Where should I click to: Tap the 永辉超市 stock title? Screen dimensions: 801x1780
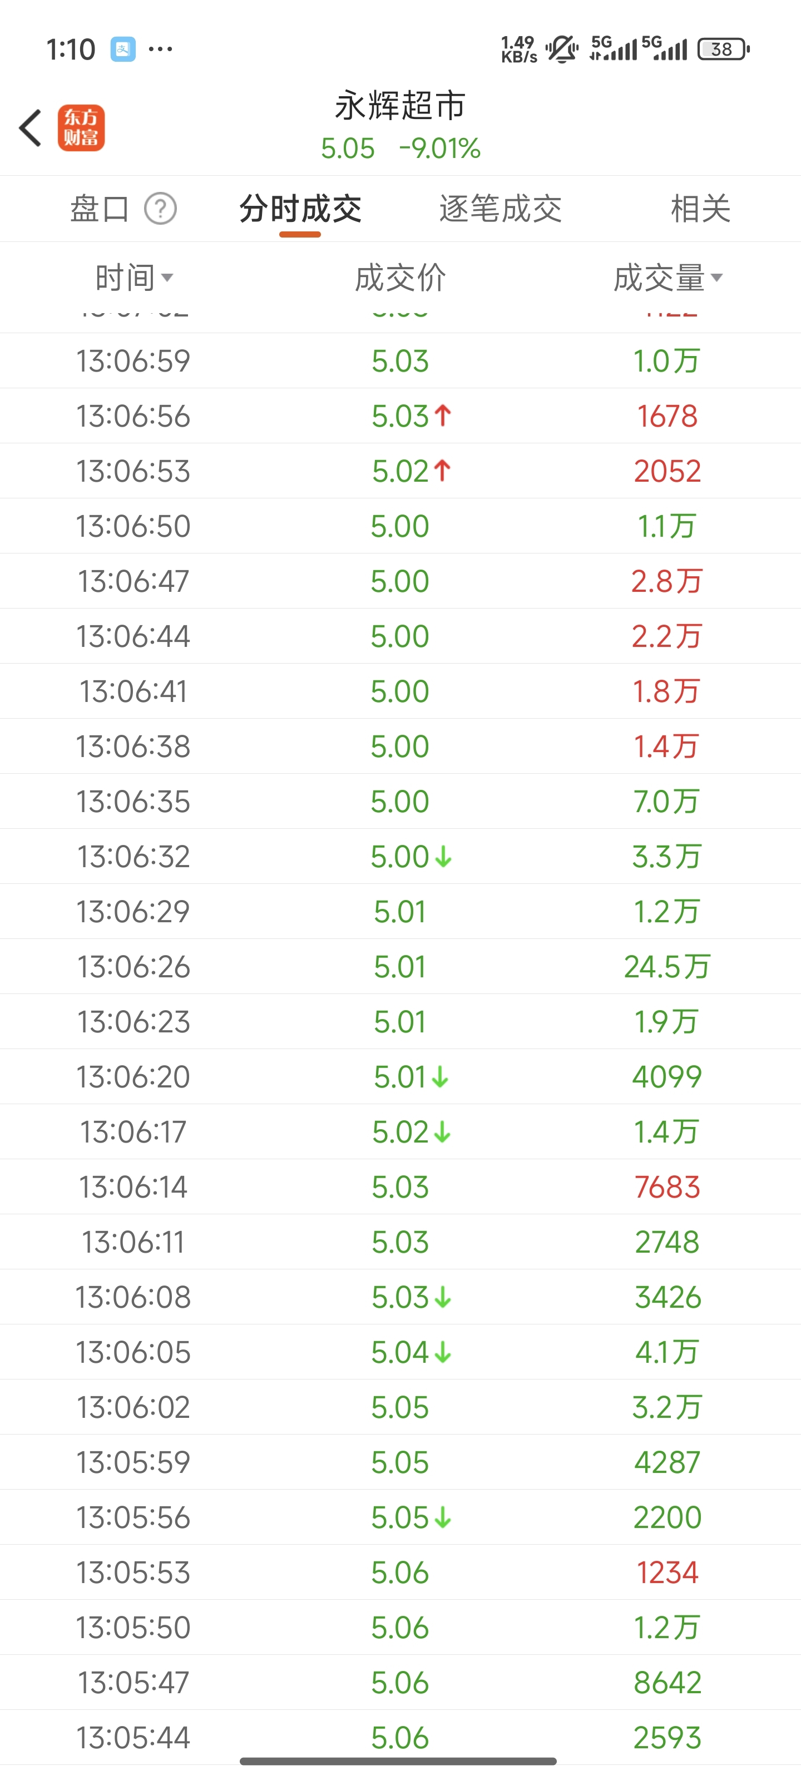400,106
